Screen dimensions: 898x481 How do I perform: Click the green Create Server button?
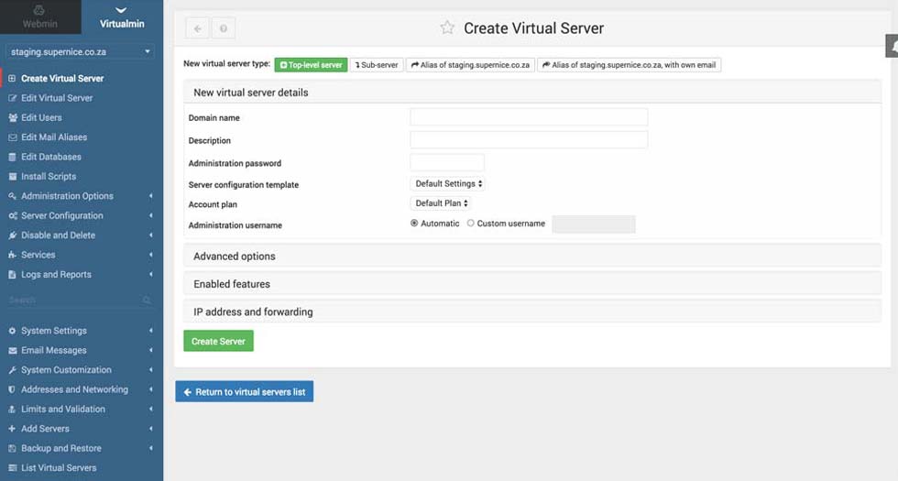coord(218,341)
